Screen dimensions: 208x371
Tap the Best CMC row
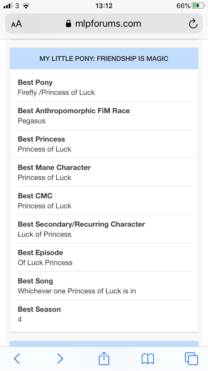tap(104, 201)
